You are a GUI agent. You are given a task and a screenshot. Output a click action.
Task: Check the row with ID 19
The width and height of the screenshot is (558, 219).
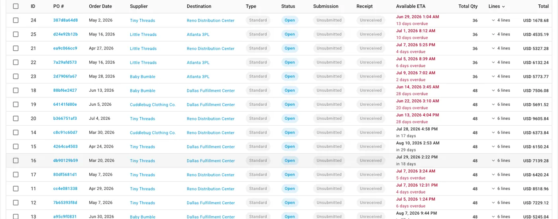(16, 105)
